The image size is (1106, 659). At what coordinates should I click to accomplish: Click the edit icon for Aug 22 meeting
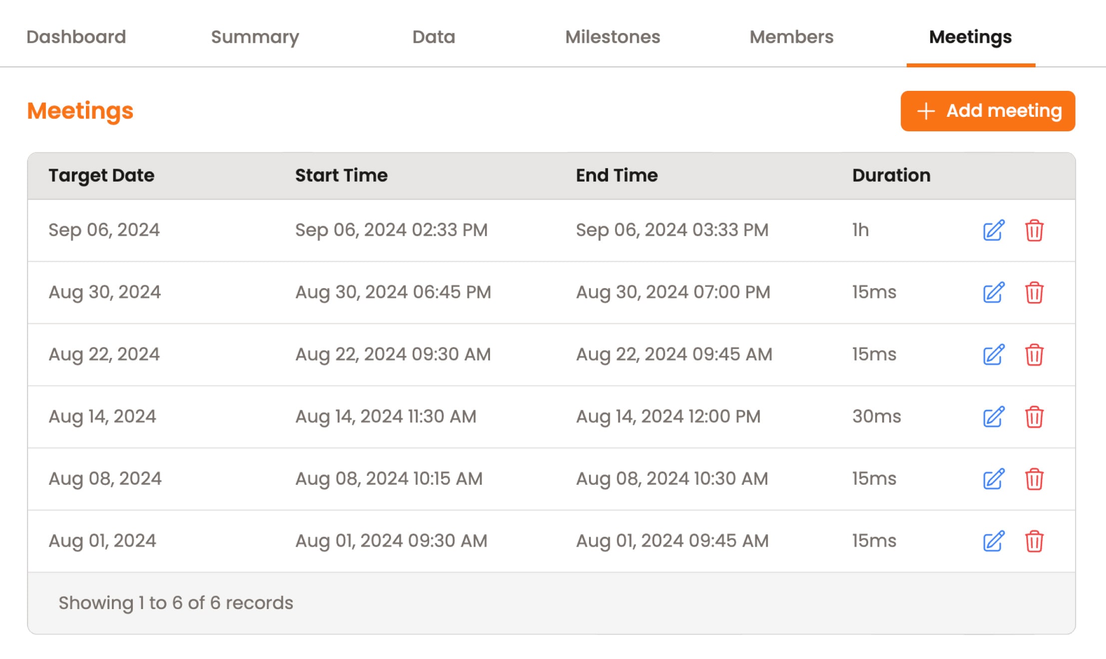tap(993, 354)
